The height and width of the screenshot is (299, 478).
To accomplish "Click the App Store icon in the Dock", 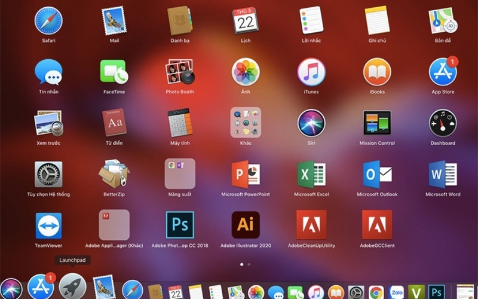I will coord(41,287).
